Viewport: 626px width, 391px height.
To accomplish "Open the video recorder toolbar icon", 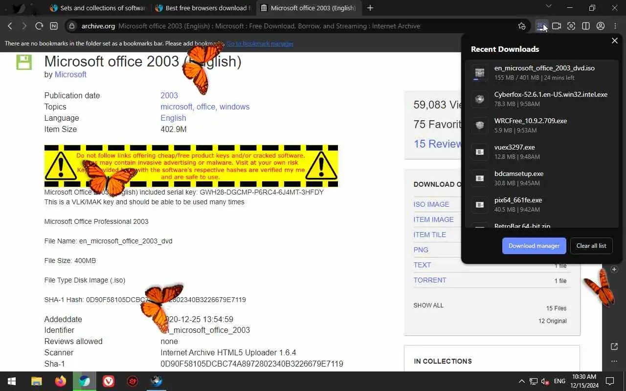I will point(557,26).
